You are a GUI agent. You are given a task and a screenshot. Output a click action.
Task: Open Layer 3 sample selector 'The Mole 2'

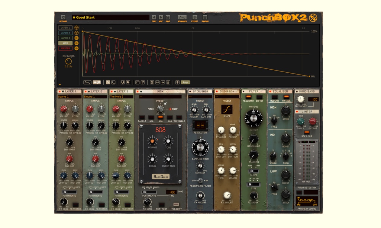(121, 97)
